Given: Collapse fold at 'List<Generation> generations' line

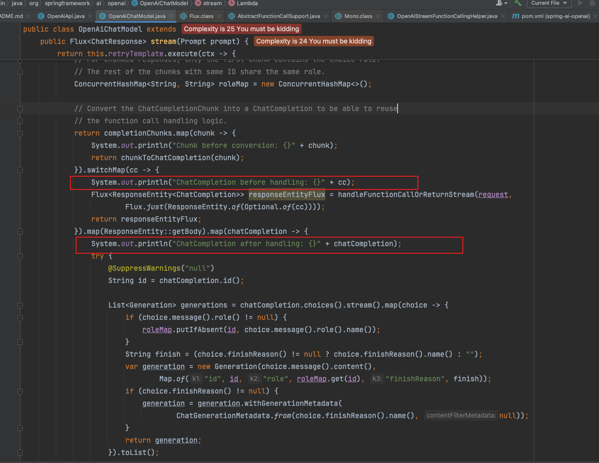Looking at the screenshot, I should tap(20, 305).
